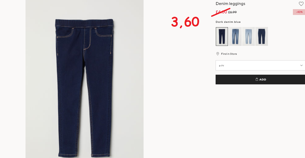The image size is (305, 158).
Task: Click the Denim leggings product title
Action: 231,4
